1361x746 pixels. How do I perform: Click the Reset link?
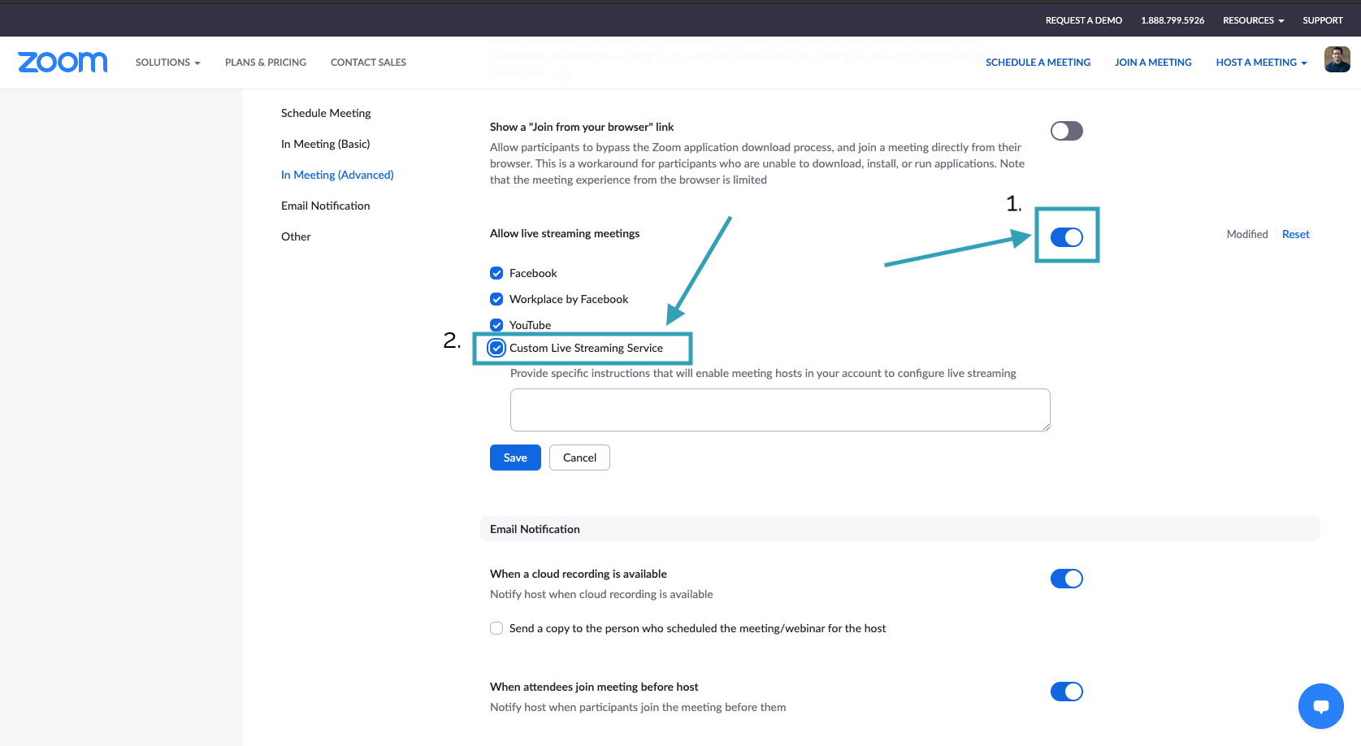coord(1295,234)
